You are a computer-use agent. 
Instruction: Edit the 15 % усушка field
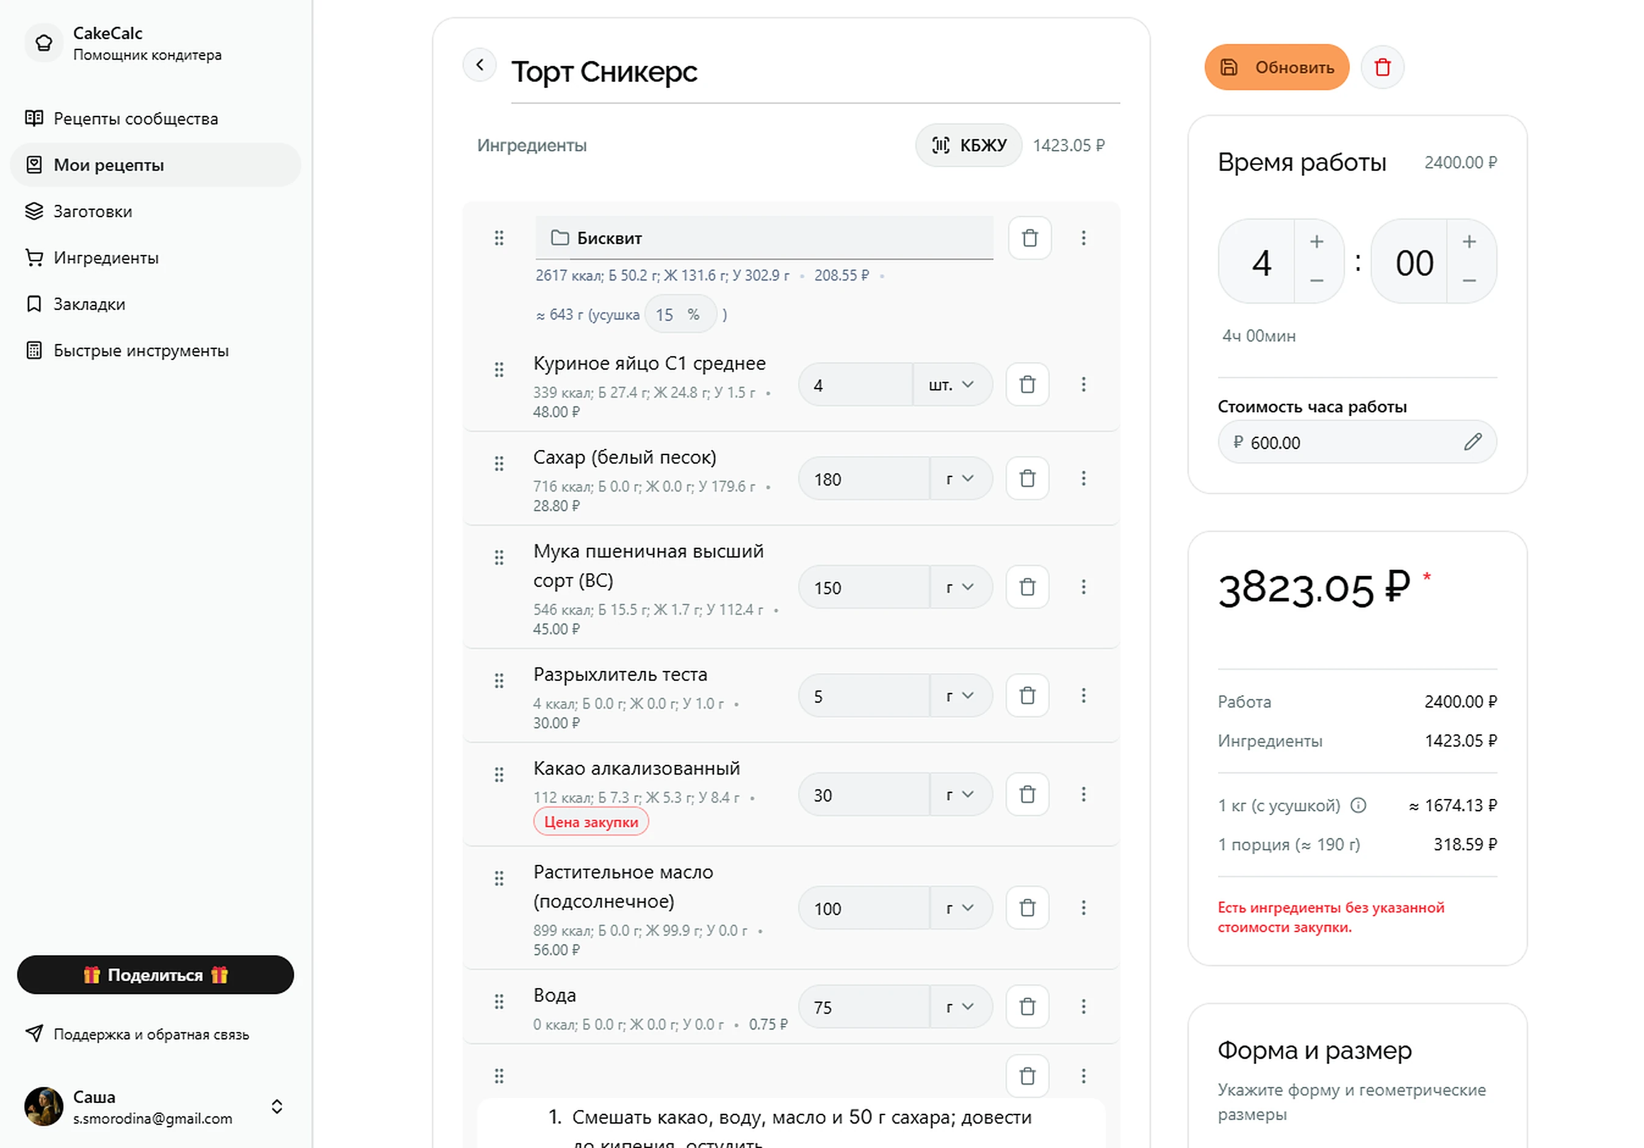pyautogui.click(x=680, y=314)
